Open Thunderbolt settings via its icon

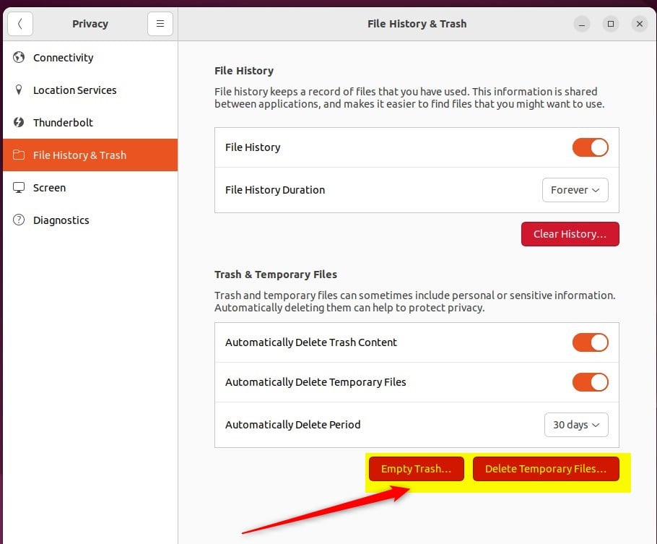tap(19, 123)
